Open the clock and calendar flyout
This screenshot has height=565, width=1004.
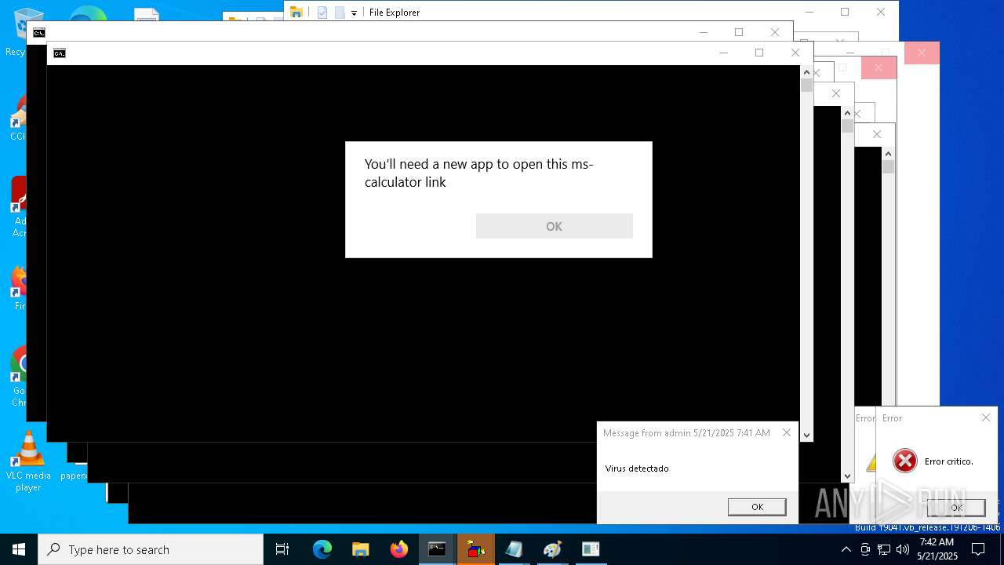click(x=937, y=549)
